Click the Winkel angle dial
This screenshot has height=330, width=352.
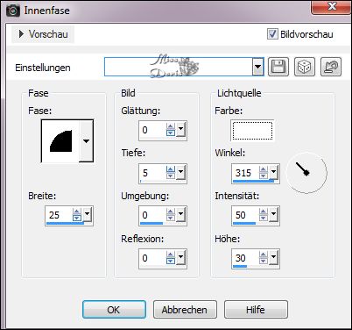pyautogui.click(x=306, y=173)
